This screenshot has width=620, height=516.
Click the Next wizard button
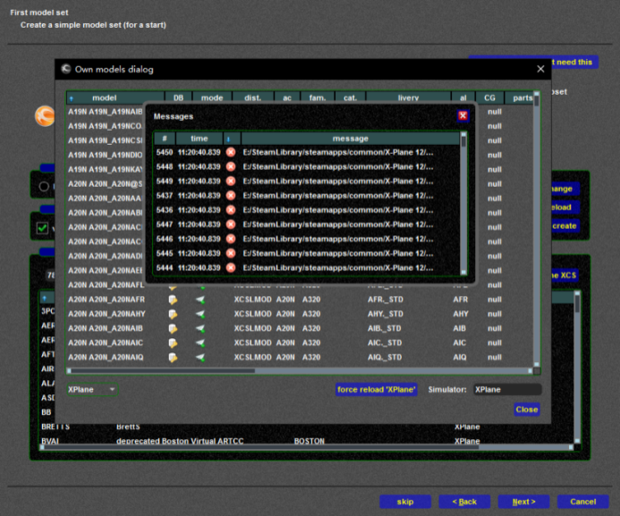click(523, 501)
